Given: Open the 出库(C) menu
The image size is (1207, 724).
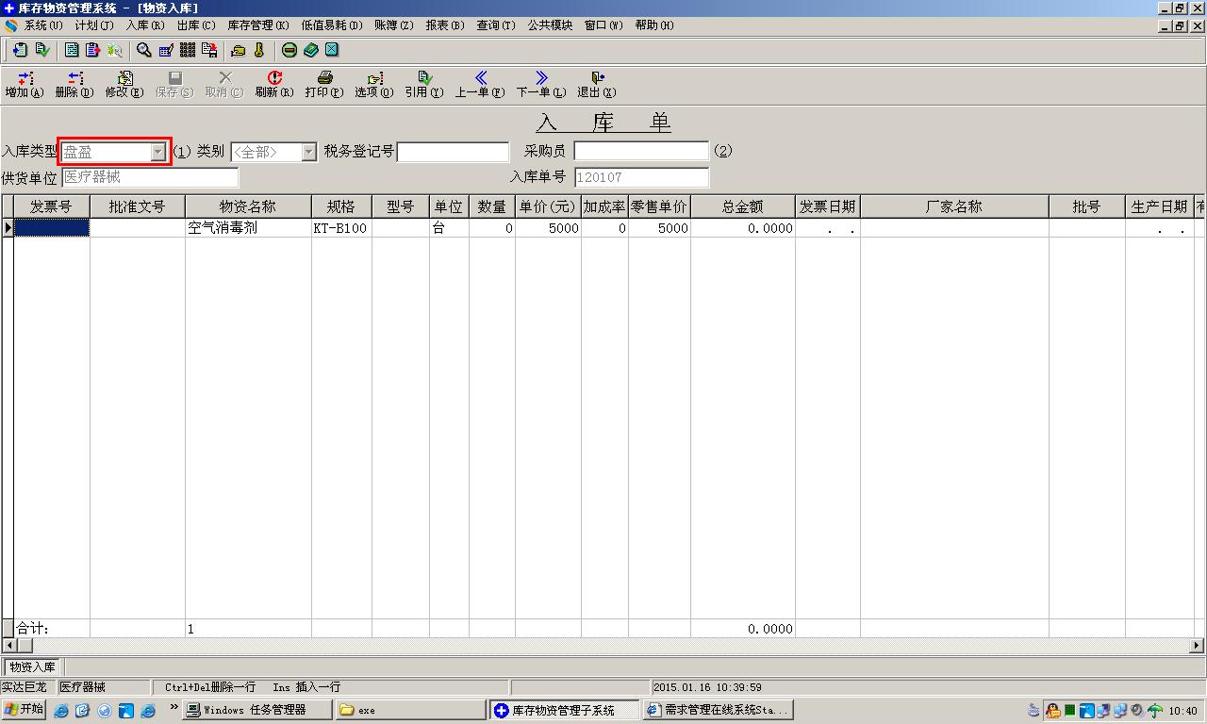Looking at the screenshot, I should tap(196, 25).
